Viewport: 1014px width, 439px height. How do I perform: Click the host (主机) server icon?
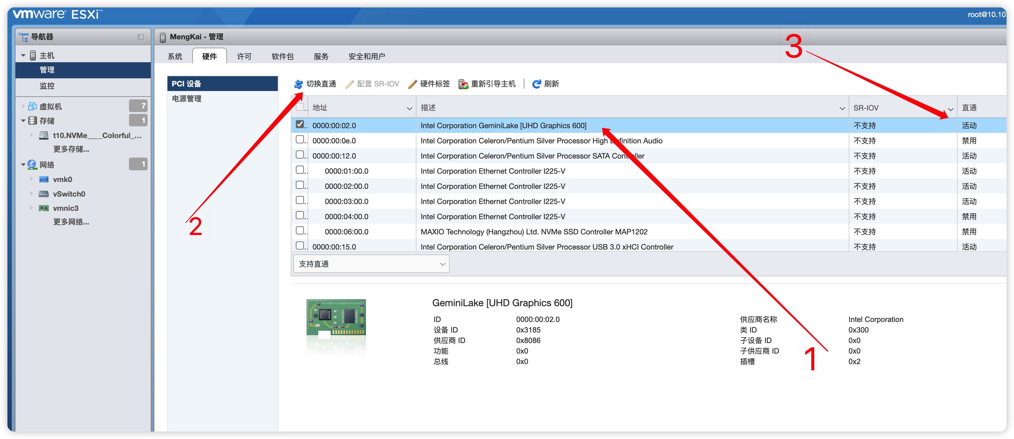[33, 55]
